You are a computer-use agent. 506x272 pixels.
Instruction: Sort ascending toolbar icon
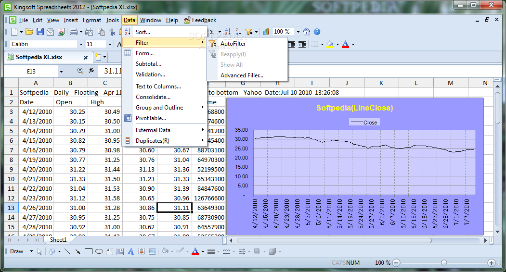pos(228,32)
